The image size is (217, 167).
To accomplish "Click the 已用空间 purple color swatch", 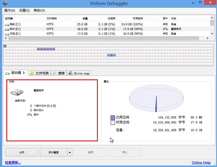I will tap(113, 118).
